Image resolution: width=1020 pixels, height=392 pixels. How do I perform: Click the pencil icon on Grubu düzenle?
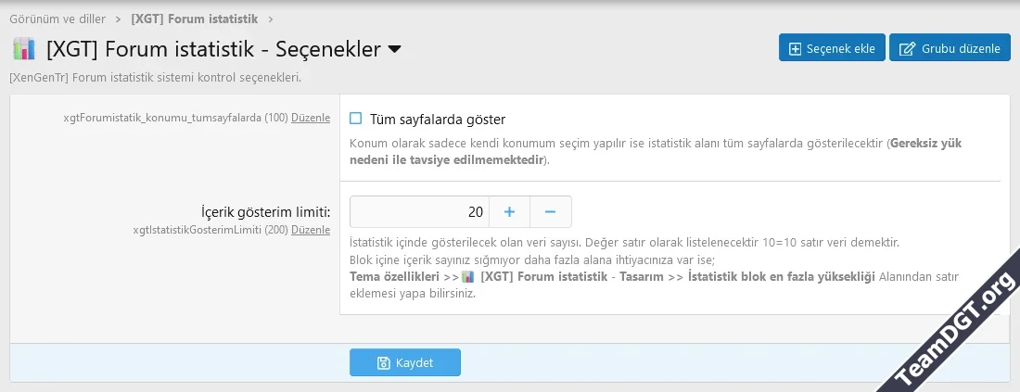pos(907,49)
